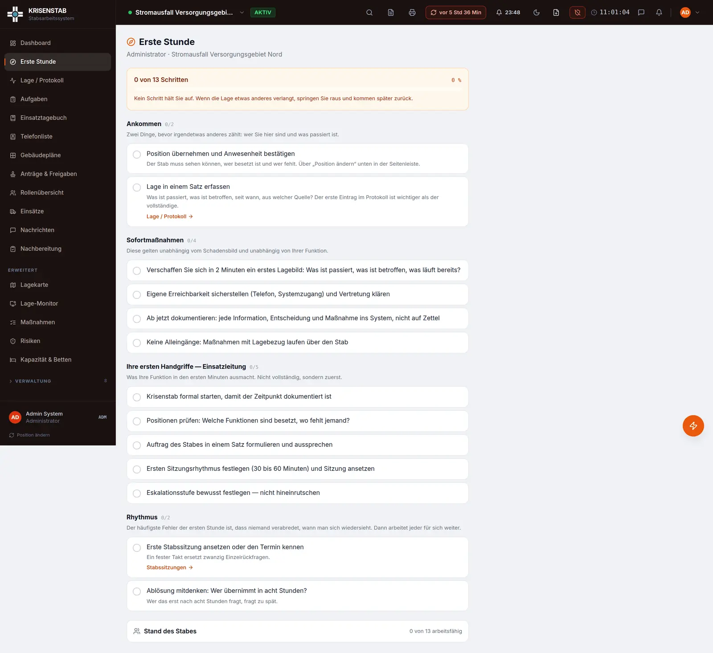Click the Rollenübersicht sidebar icon
Image resolution: width=713 pixels, height=653 pixels.
pyautogui.click(x=13, y=193)
